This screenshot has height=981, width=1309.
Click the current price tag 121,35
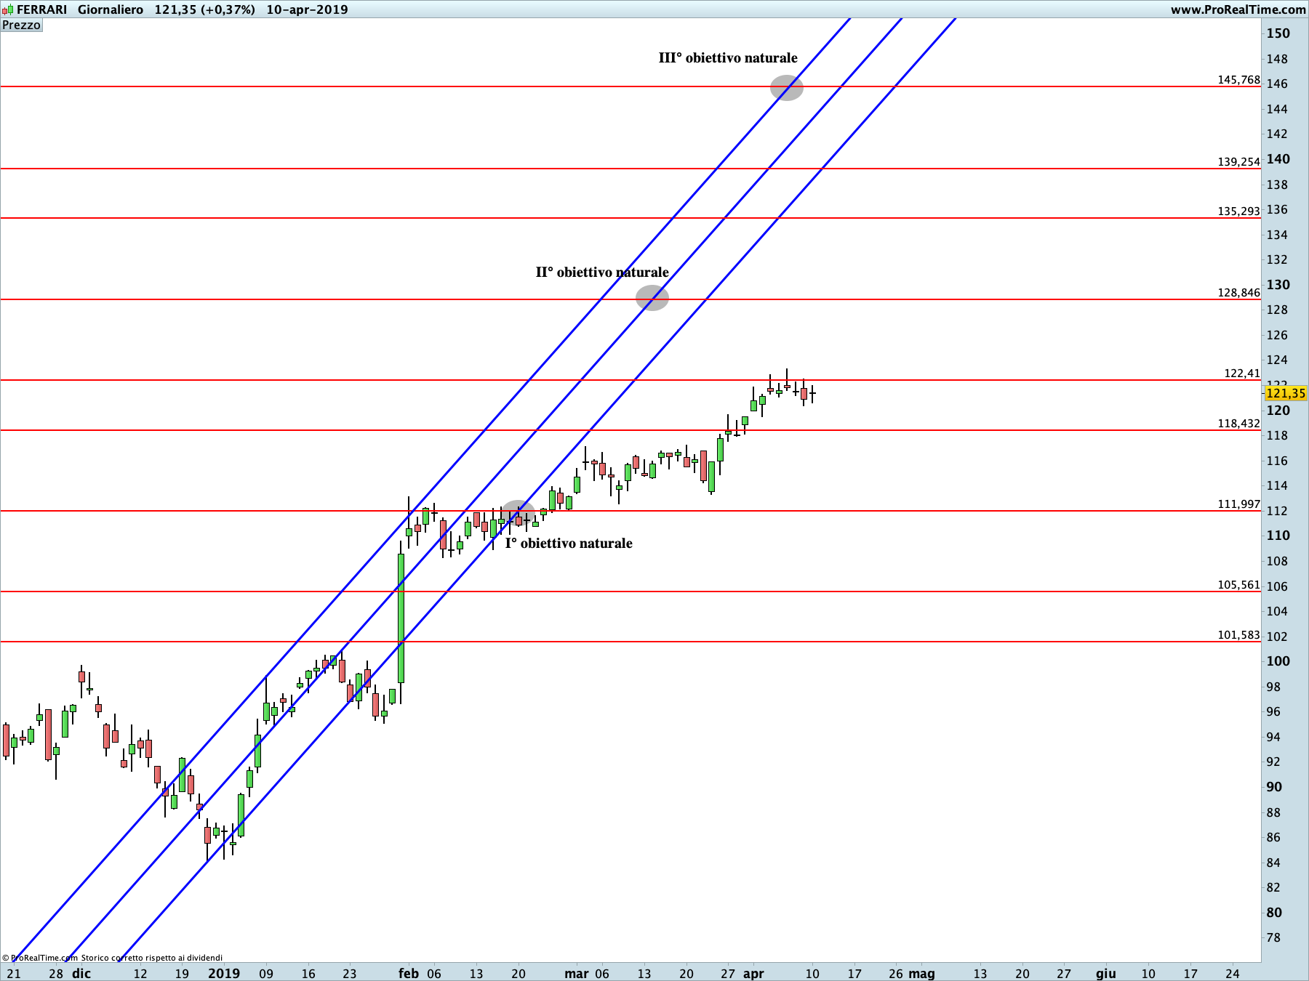pyautogui.click(x=1286, y=393)
